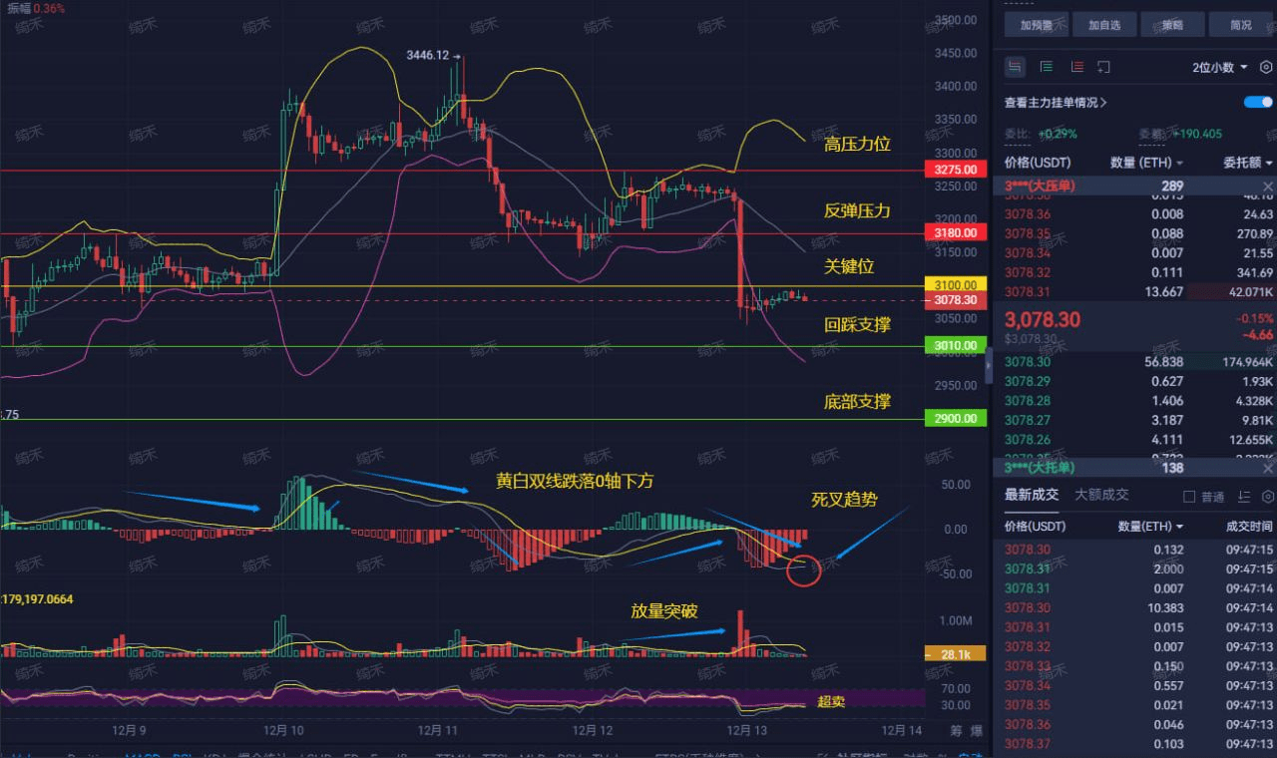
Task: Click the 179,197.0664 volume value label
Action: (37, 599)
